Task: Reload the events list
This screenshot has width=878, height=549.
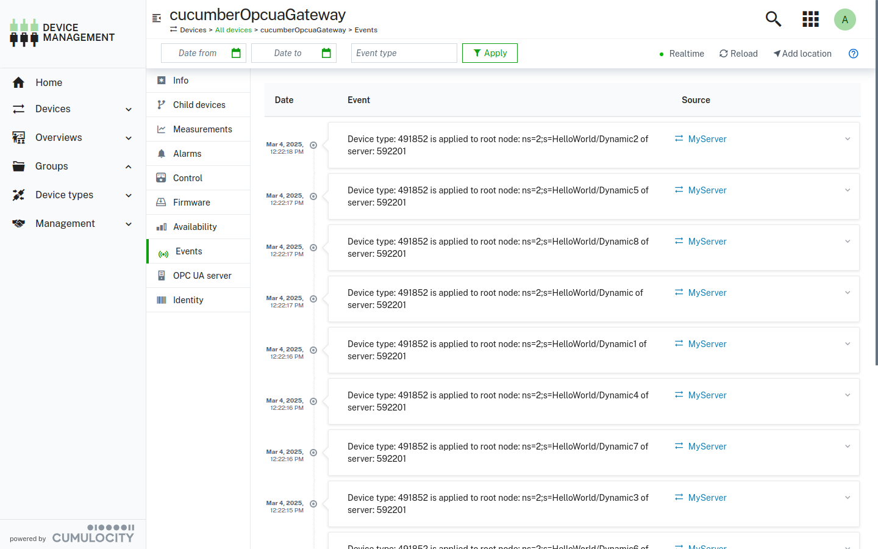Action: [x=738, y=54]
